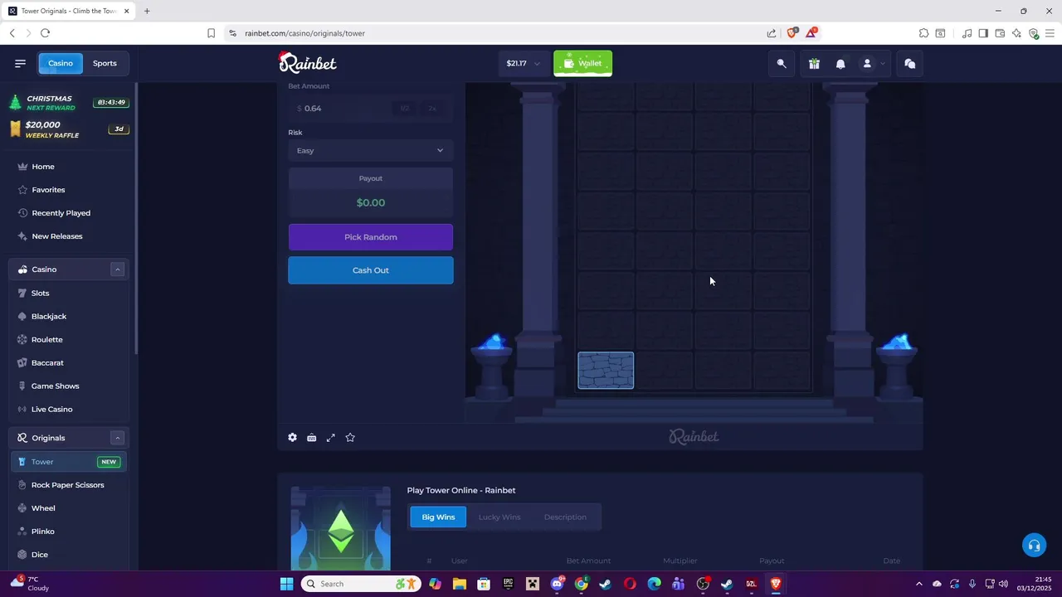The image size is (1062, 597).
Task: Favorite the game with the star icon
Action: click(350, 438)
